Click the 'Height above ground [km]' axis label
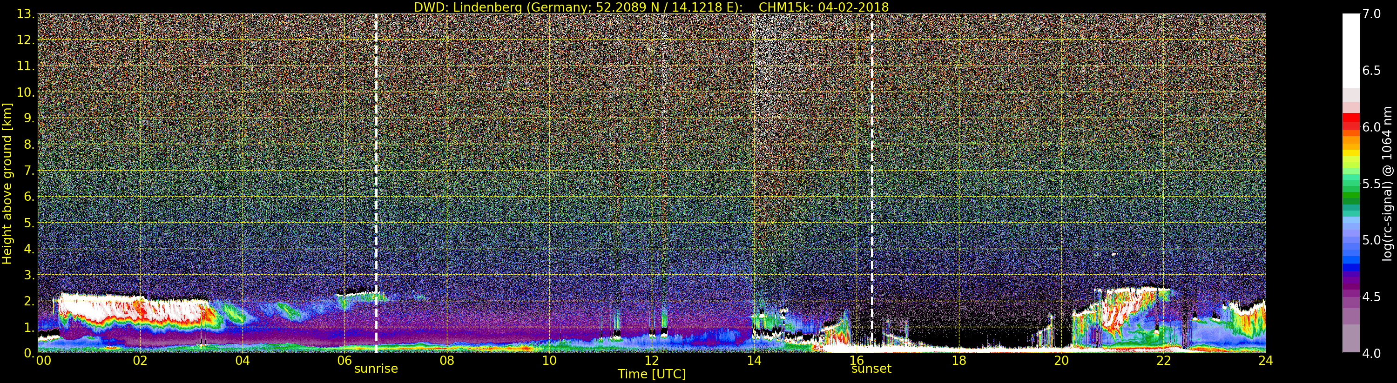This screenshot has height=383, width=1397. click(7, 183)
